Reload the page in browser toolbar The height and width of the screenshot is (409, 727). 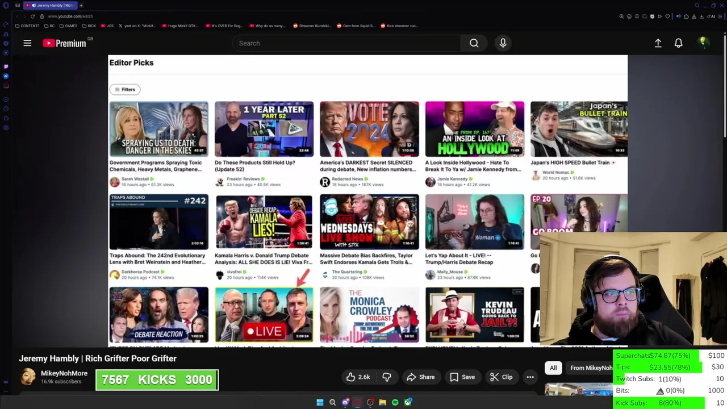pos(32,16)
